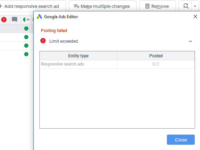Click the red Limit exceeded error icon
200x150 pixels.
43,41
